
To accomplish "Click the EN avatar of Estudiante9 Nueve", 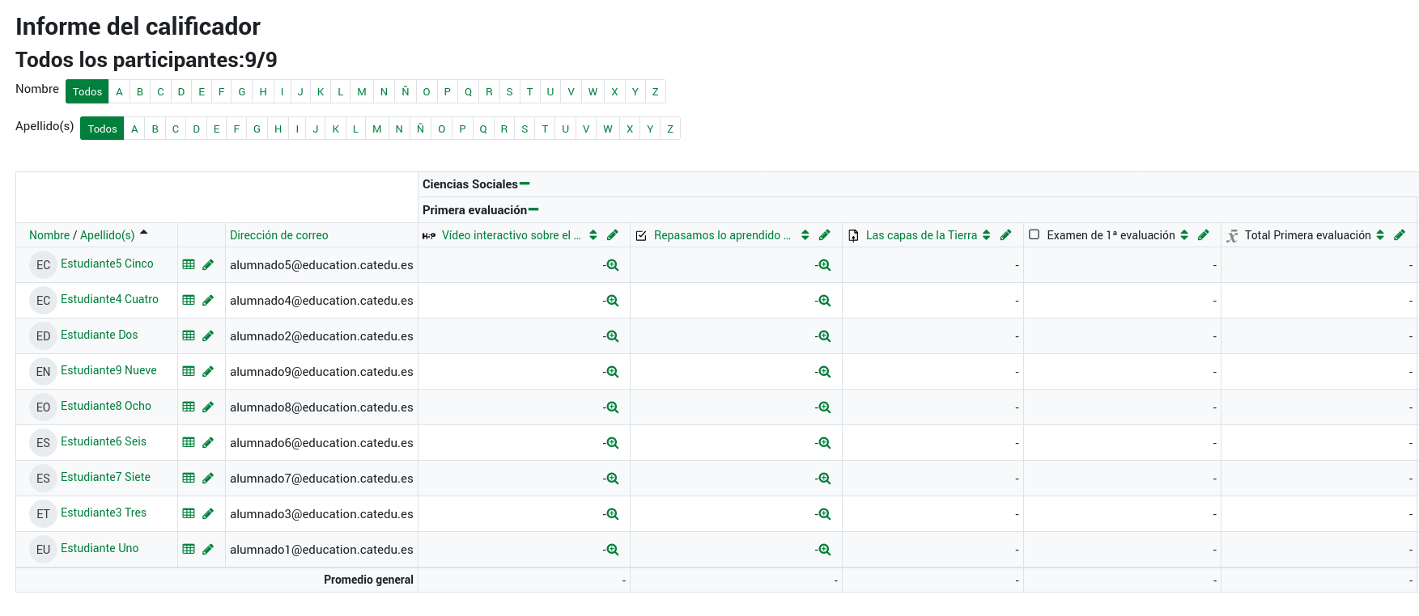I will click(43, 372).
